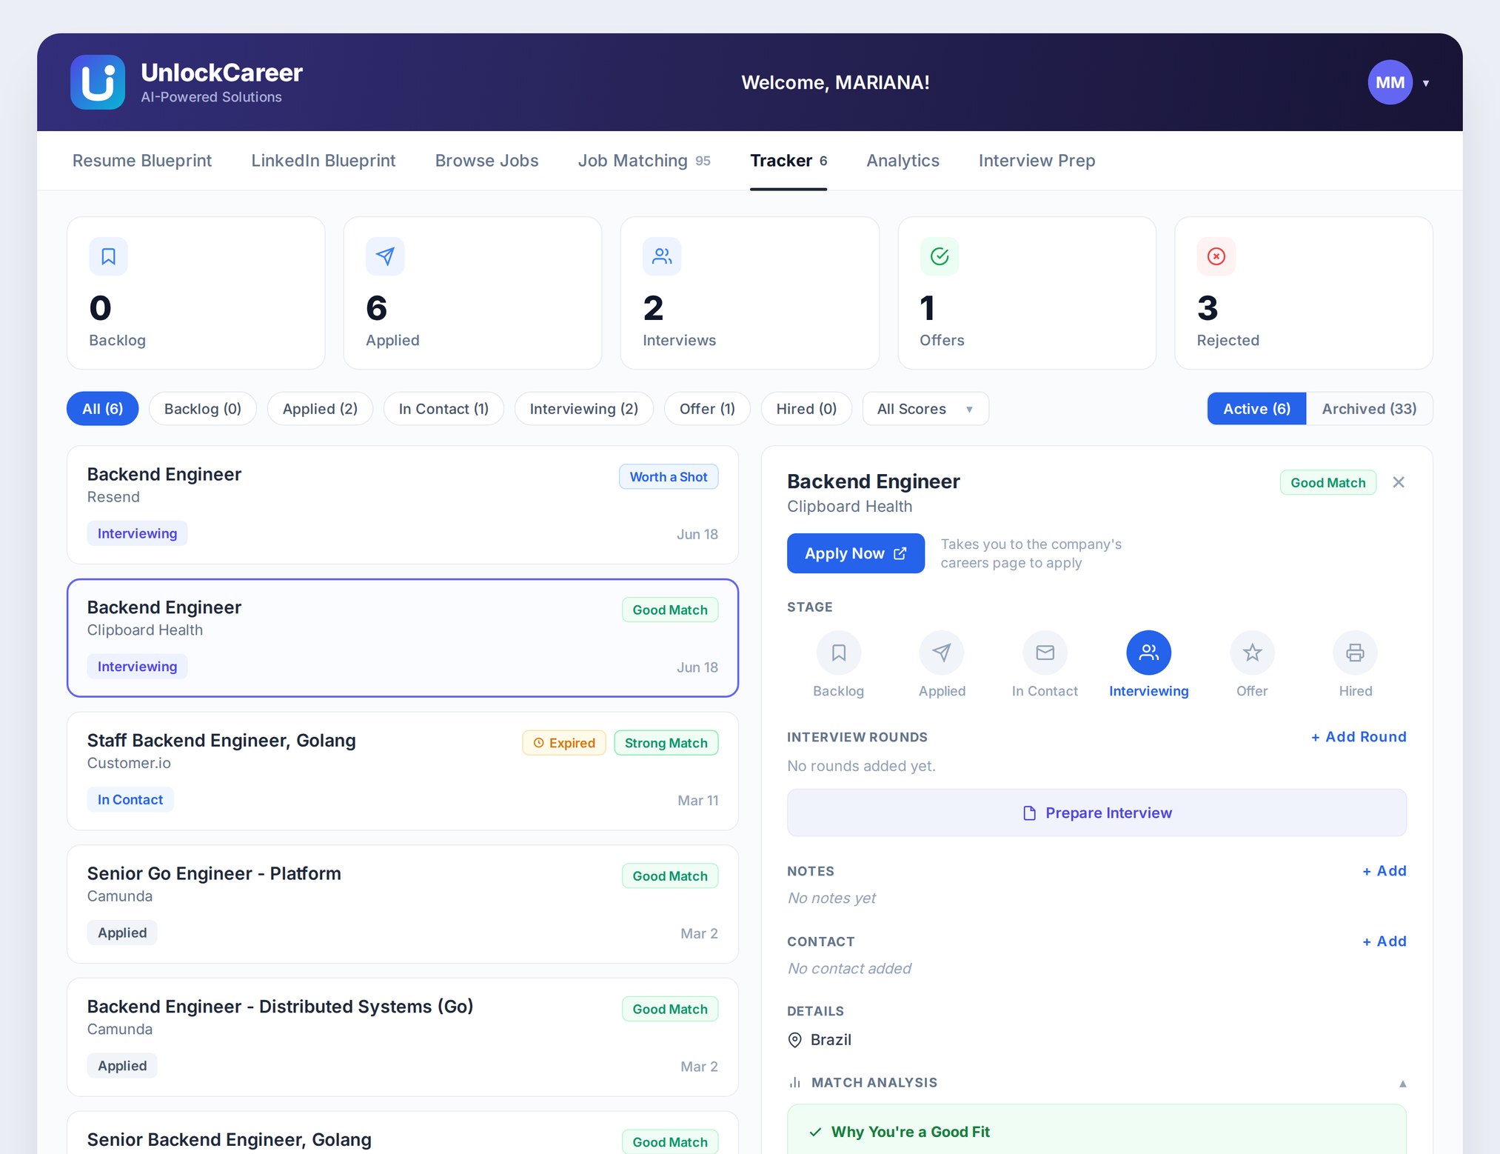Select the All (6) filter chip
Viewport: 1500px width, 1154px height.
tap(102, 409)
